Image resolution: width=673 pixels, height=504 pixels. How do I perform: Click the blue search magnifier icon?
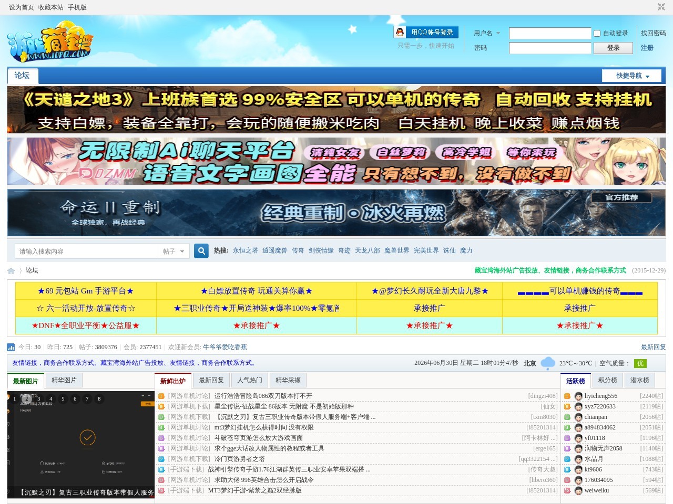[201, 251]
